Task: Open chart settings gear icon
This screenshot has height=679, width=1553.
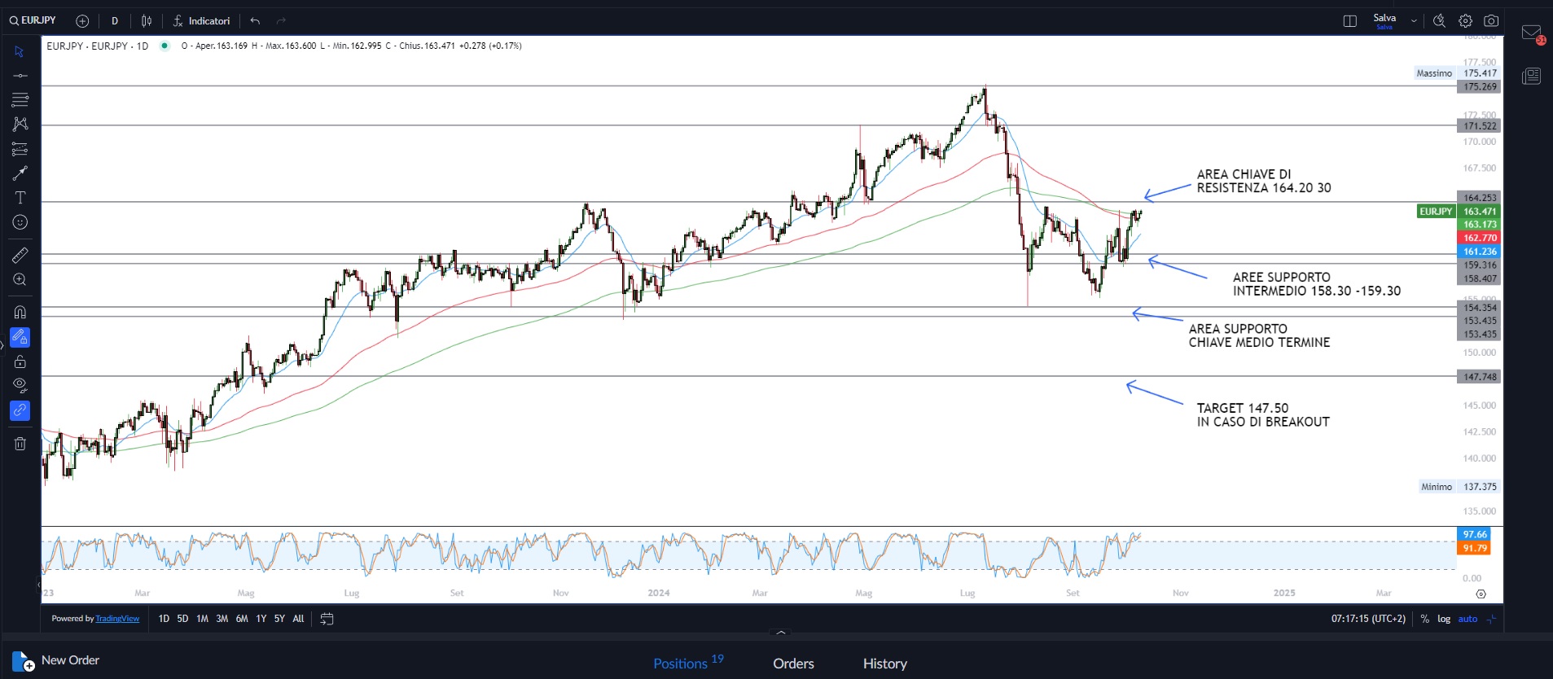Action: (1465, 21)
